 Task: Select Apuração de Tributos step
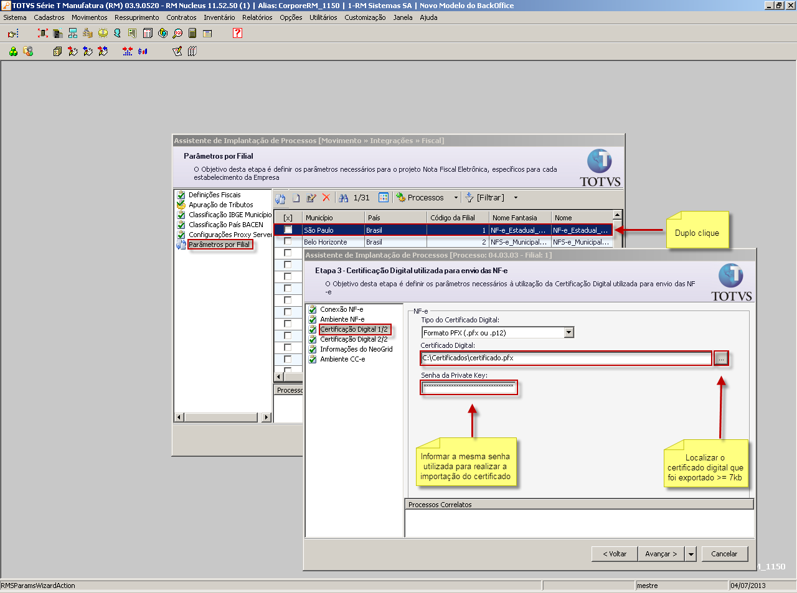(221, 205)
